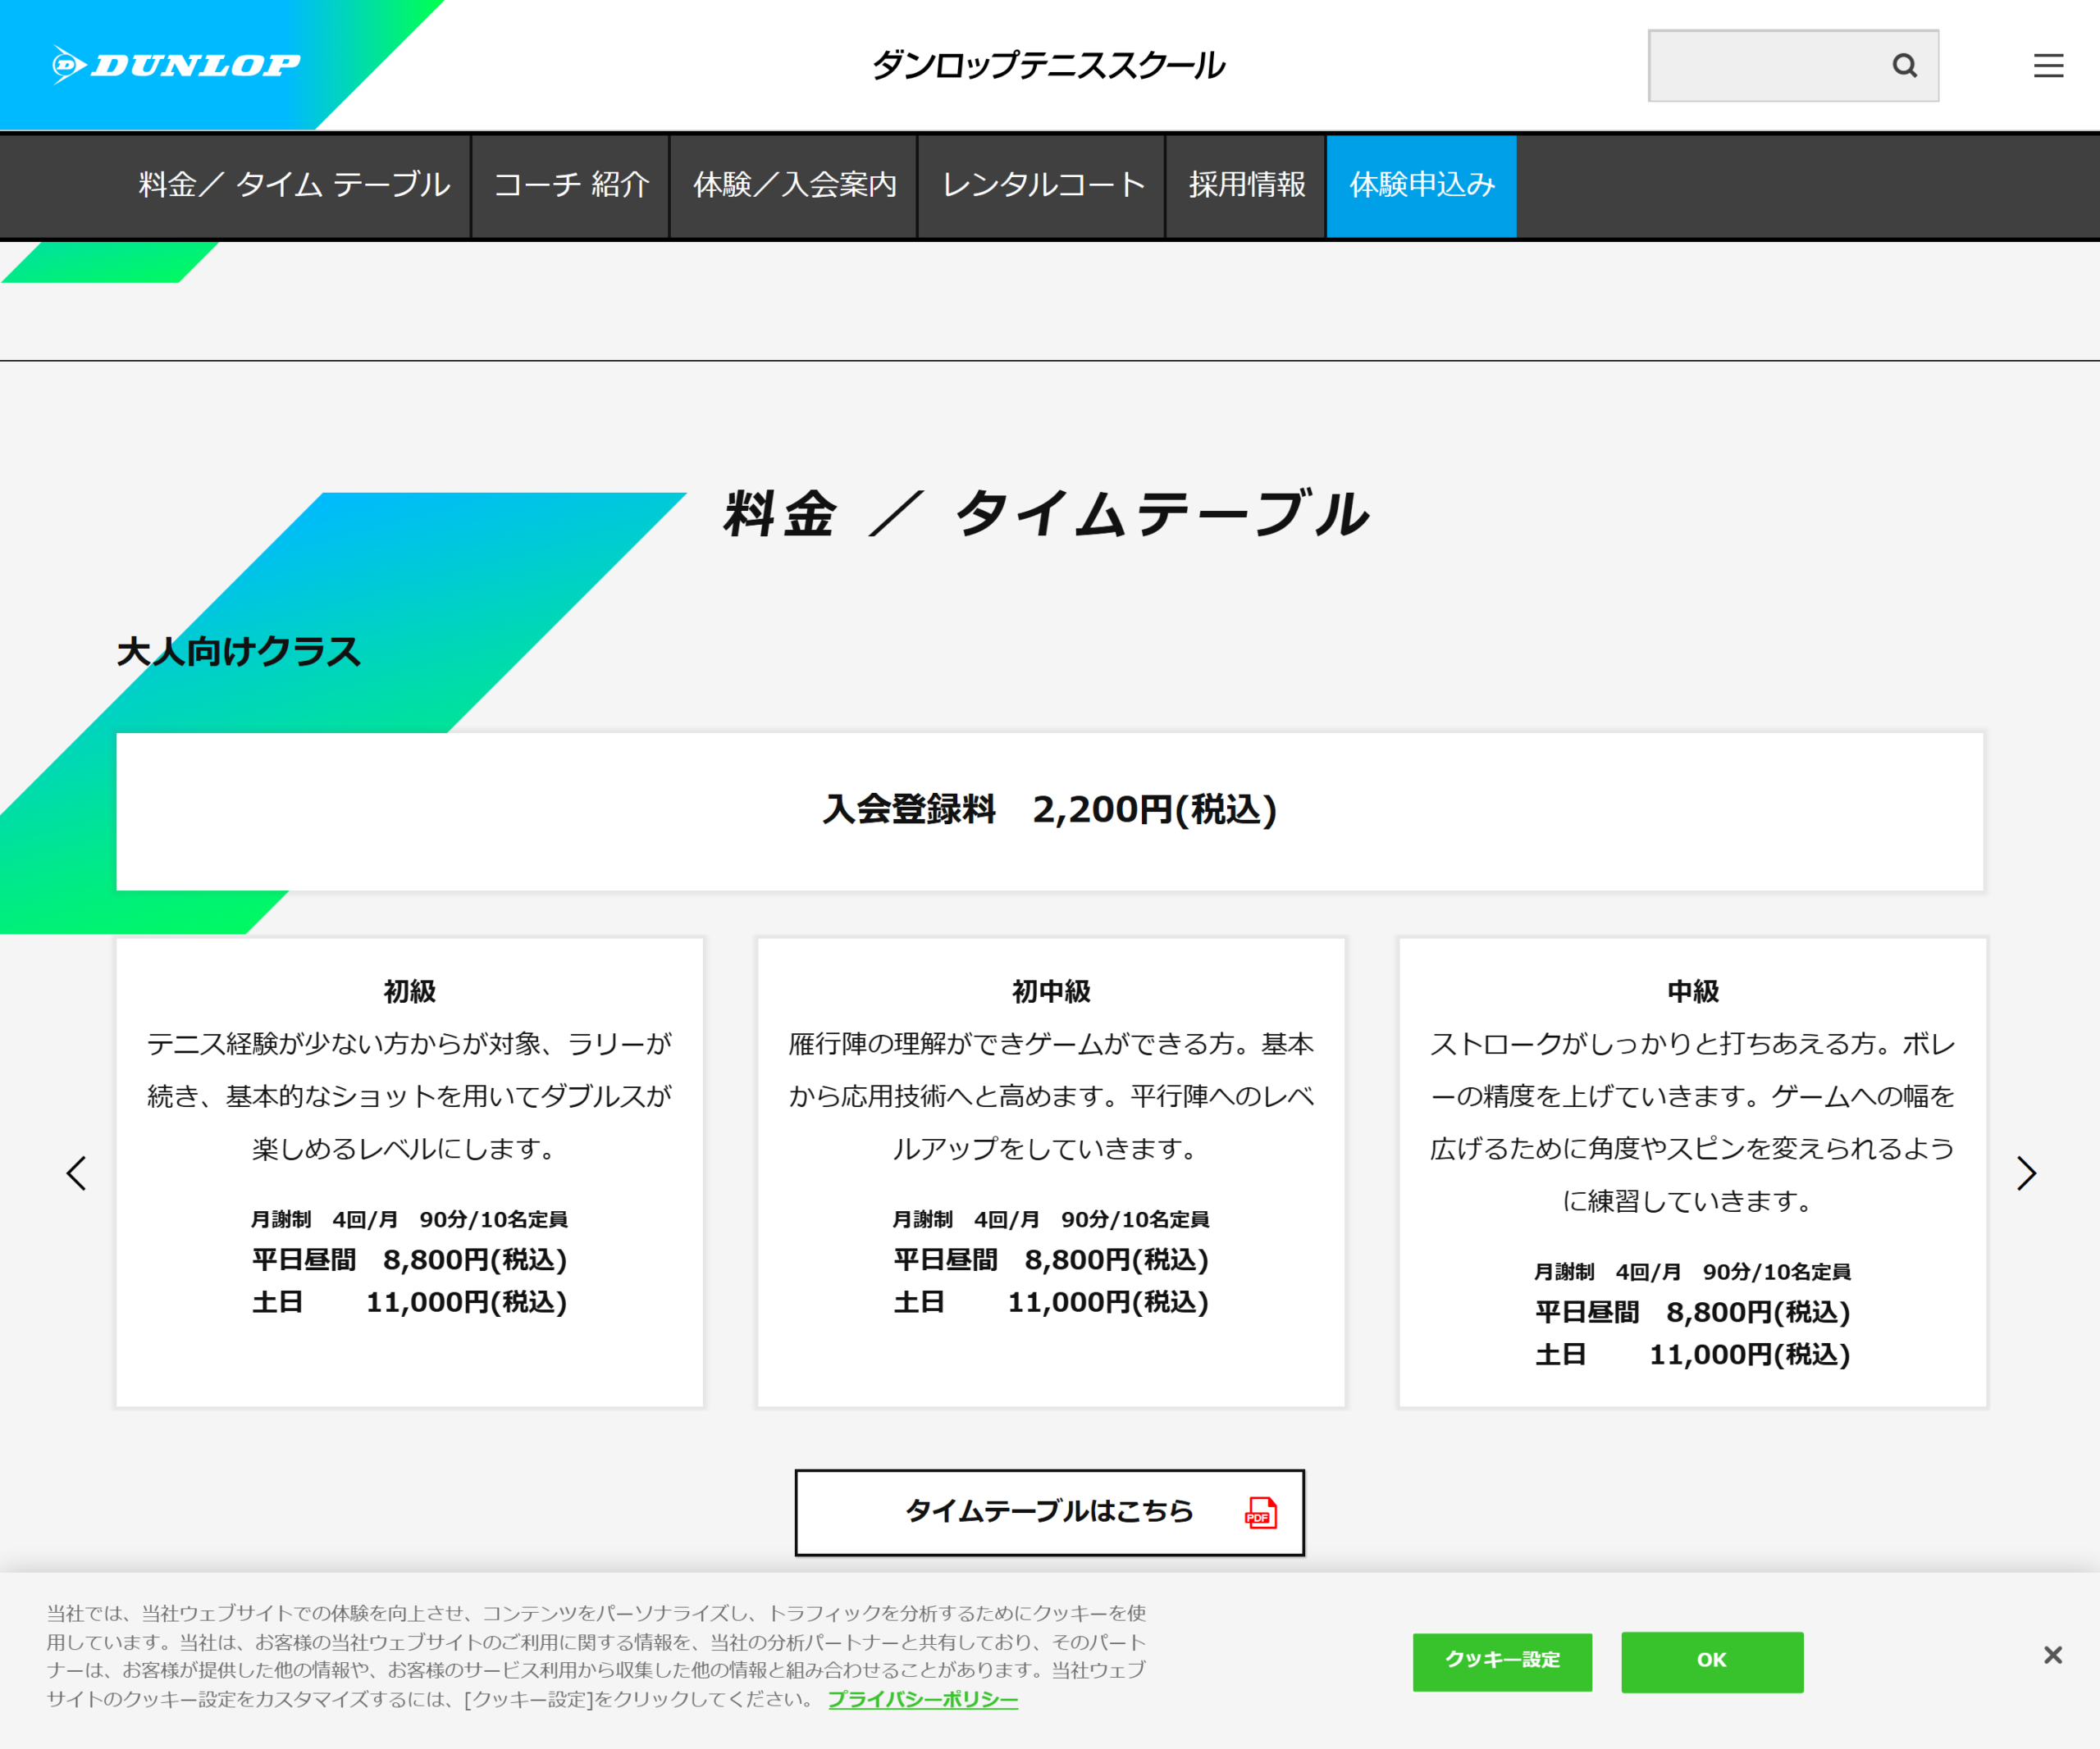Click 体験申込み nav button
Screen dimensions: 2100x1749
tap(1421, 184)
